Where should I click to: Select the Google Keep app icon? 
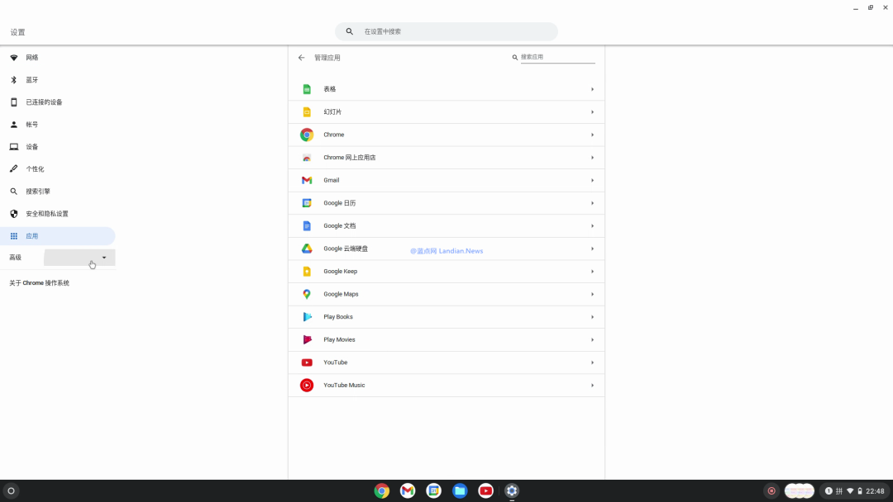pyautogui.click(x=307, y=271)
